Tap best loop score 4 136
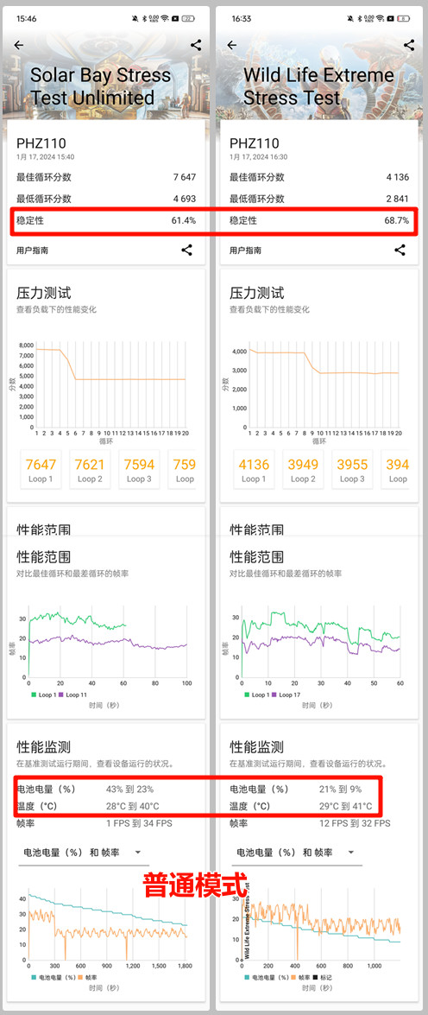 (398, 177)
